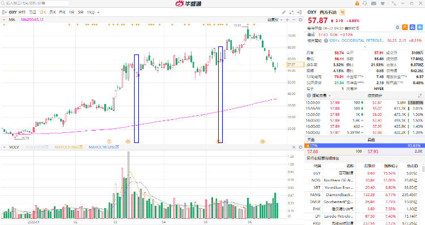The height and width of the screenshot is (225, 425).
Task: Click the orange 买 buy button
Action: coord(405,27)
